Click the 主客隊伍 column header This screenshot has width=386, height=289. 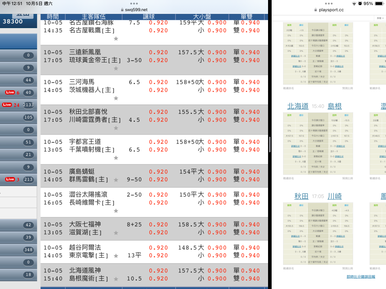94,17
